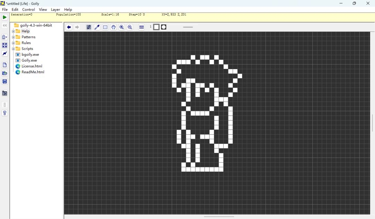Select the Draw pencil tool
Viewport: 375px width, 219px height.
[89, 27]
